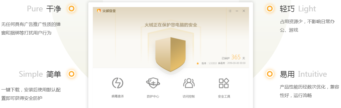The width and height of the screenshot is (341, 108).
Task: Click the Simple 简单 heading
Action: (40, 74)
